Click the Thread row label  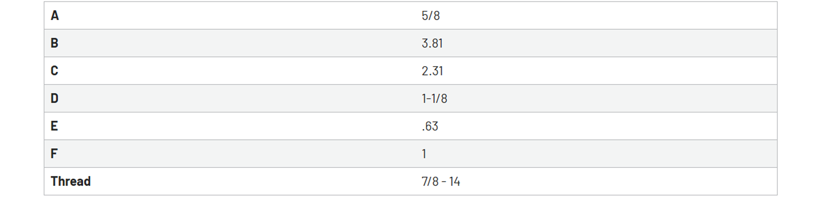(70, 181)
